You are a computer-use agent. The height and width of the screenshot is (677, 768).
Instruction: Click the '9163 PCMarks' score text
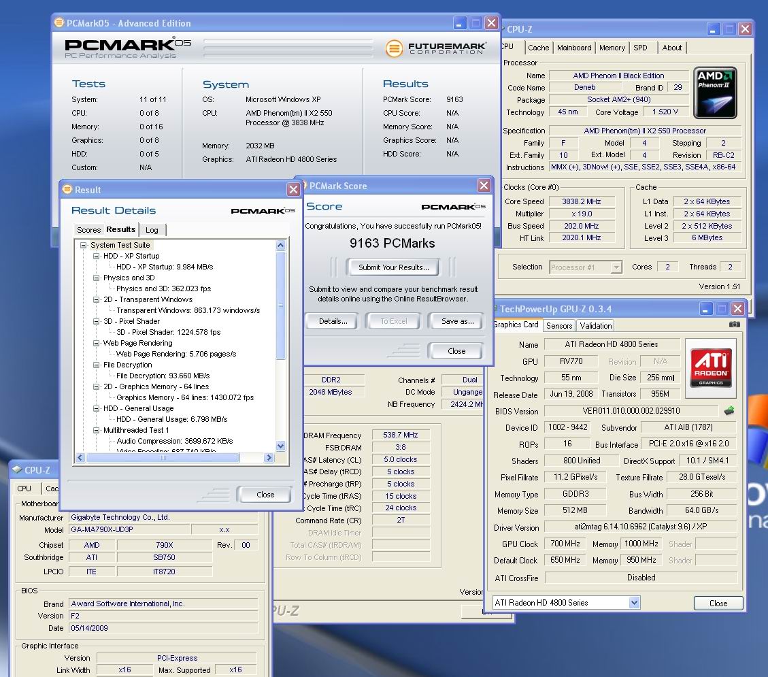tap(393, 243)
